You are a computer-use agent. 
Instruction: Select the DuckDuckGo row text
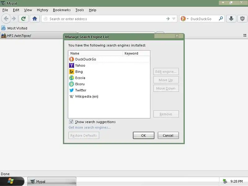(86, 59)
